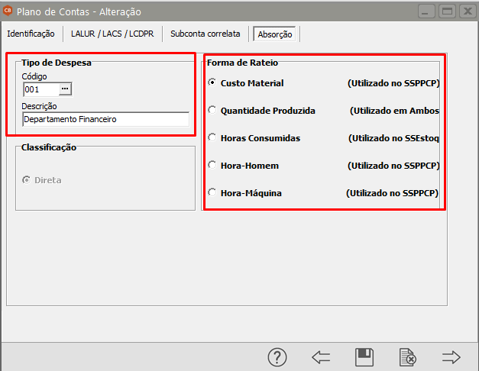
Task: Click the right arrow next icon
Action: coord(451,356)
